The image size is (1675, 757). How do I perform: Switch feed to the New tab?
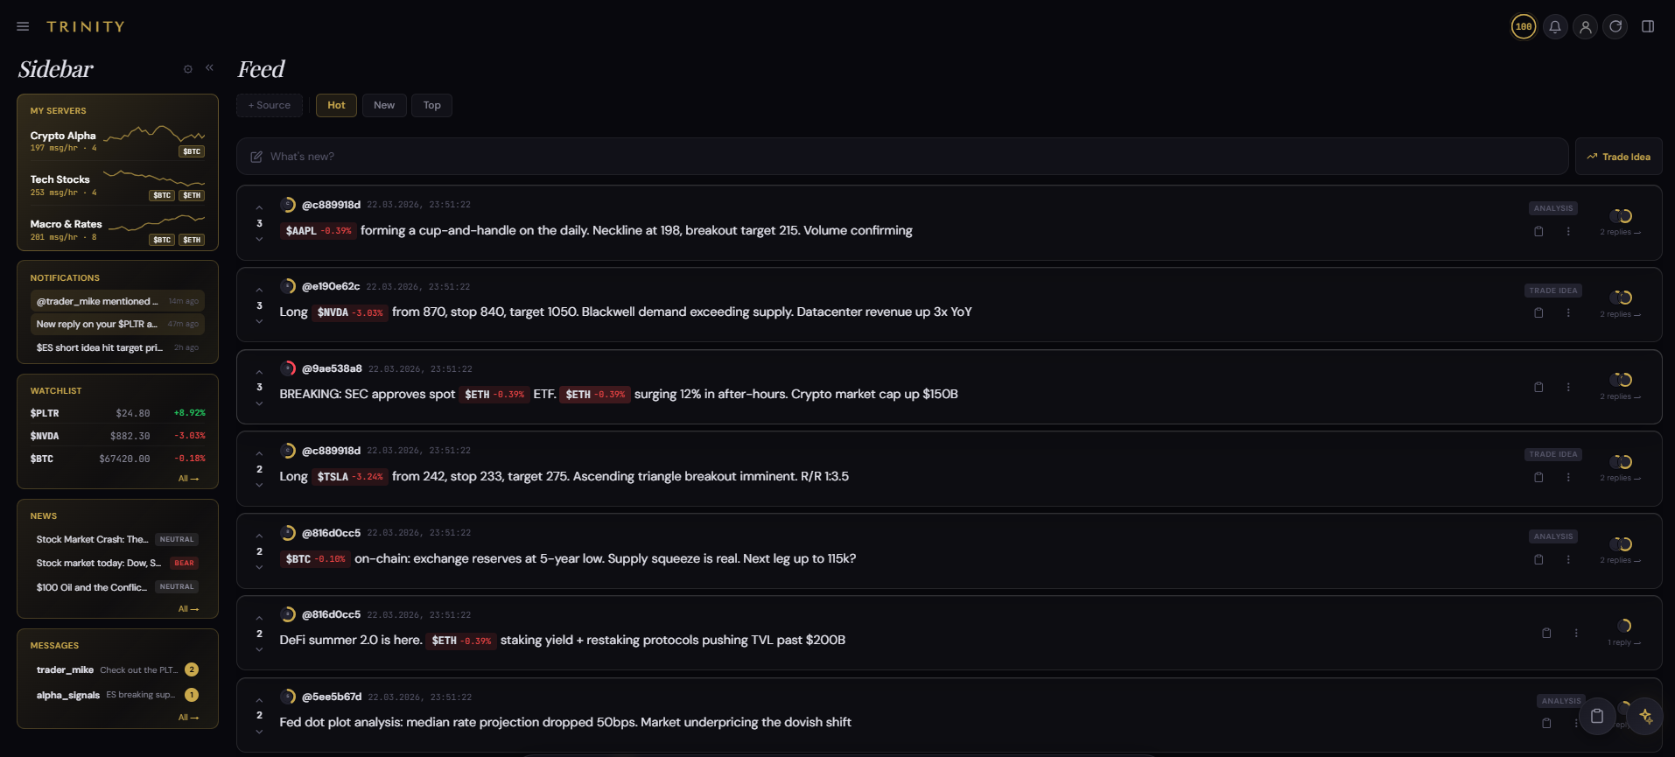point(384,105)
